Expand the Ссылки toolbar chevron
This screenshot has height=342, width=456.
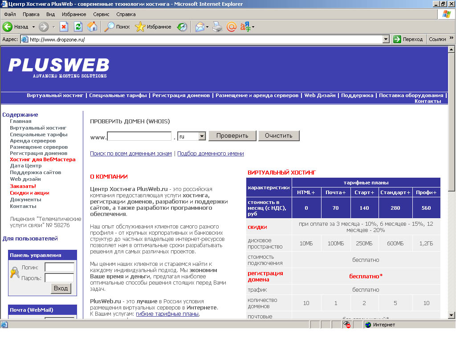[452, 38]
